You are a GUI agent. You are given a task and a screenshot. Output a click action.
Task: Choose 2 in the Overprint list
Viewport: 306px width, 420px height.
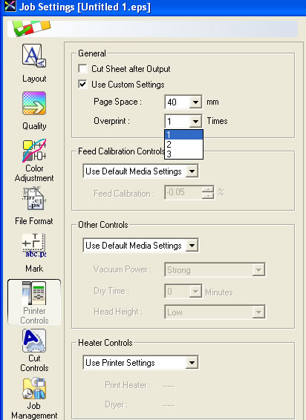(x=183, y=145)
